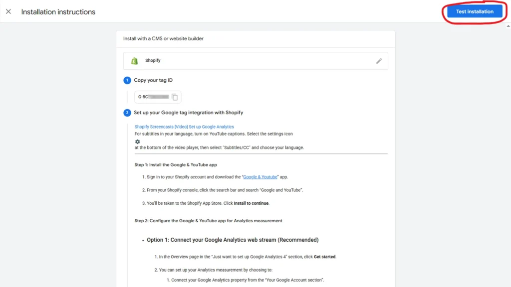Click the settings gear icon in the video instructions
The height and width of the screenshot is (287, 511).
[137, 142]
